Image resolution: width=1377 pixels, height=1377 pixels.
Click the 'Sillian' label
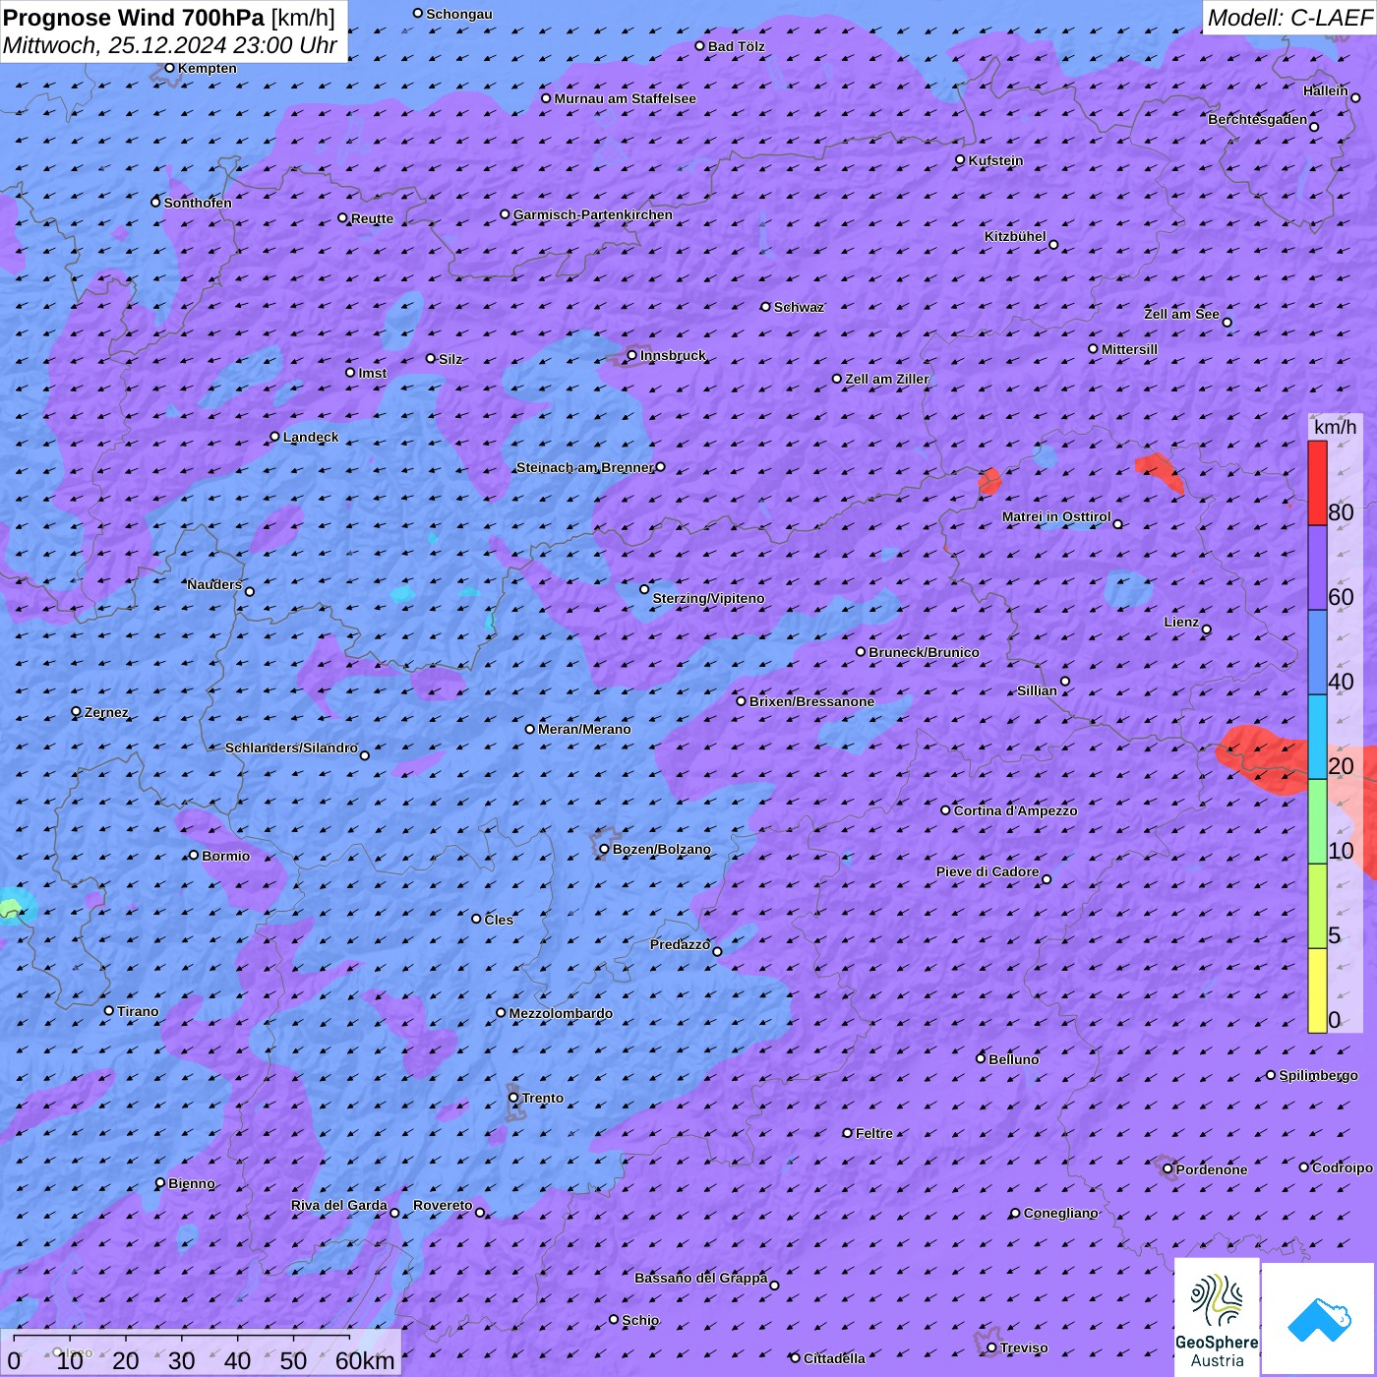(1037, 690)
